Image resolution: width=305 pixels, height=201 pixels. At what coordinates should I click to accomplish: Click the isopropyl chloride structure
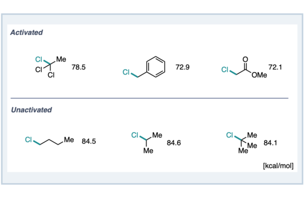point(146,143)
